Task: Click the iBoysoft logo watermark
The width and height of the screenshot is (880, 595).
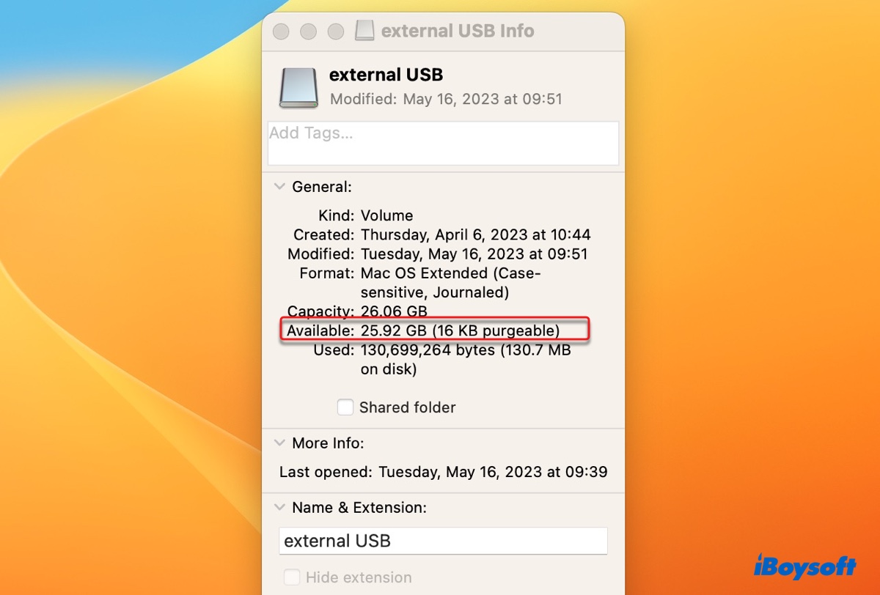Action: click(804, 566)
